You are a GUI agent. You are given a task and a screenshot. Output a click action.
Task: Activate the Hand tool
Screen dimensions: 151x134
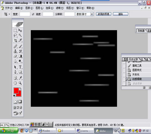point(15,83)
